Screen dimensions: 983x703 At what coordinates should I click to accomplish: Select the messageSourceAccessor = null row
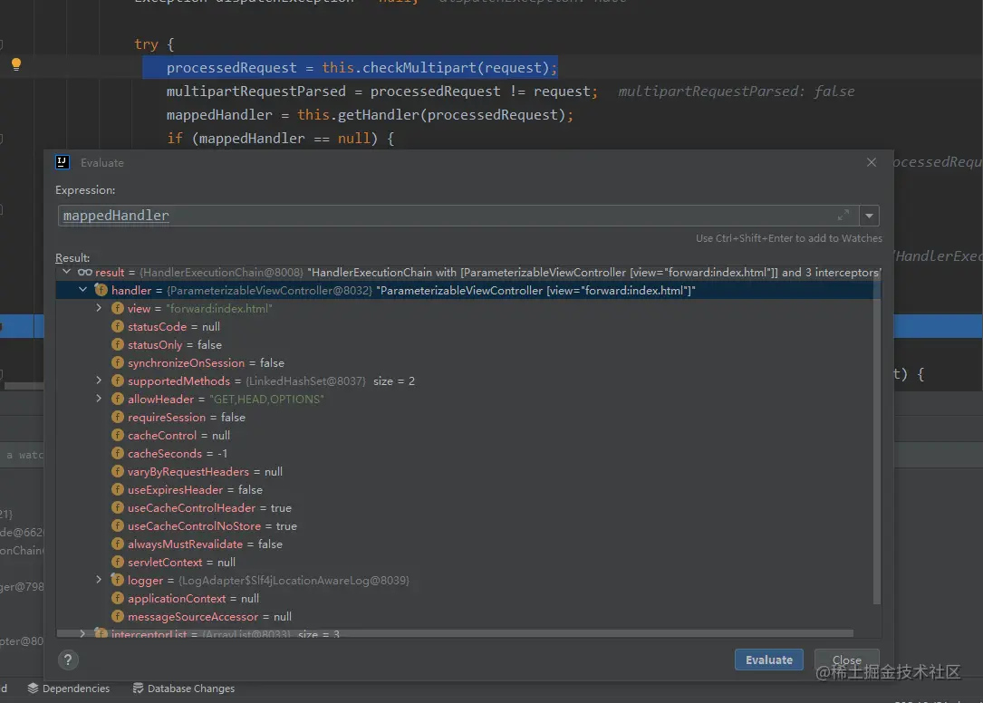pyautogui.click(x=465, y=616)
